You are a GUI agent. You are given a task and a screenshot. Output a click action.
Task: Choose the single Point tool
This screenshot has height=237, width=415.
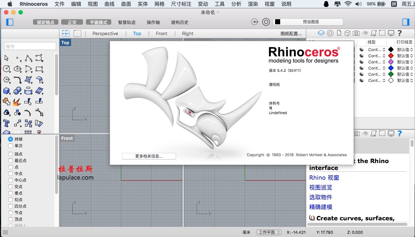pyautogui.click(x=17, y=58)
